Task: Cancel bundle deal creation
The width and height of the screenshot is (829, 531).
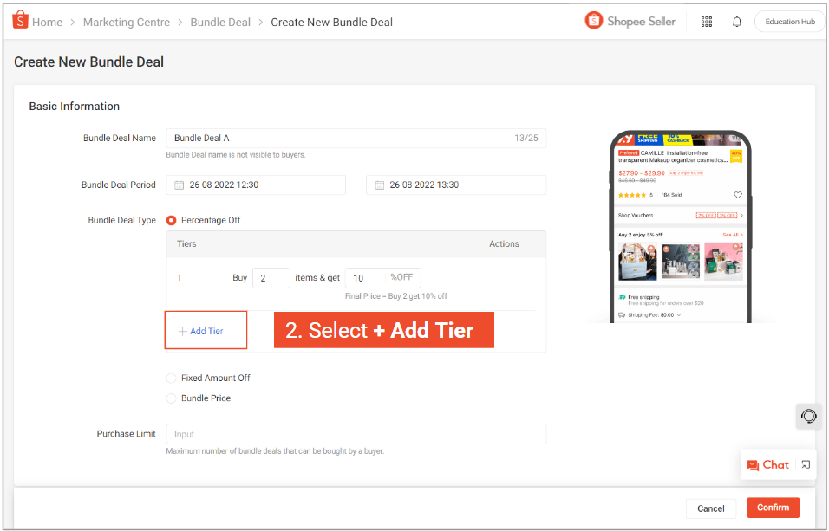Action: click(x=710, y=508)
